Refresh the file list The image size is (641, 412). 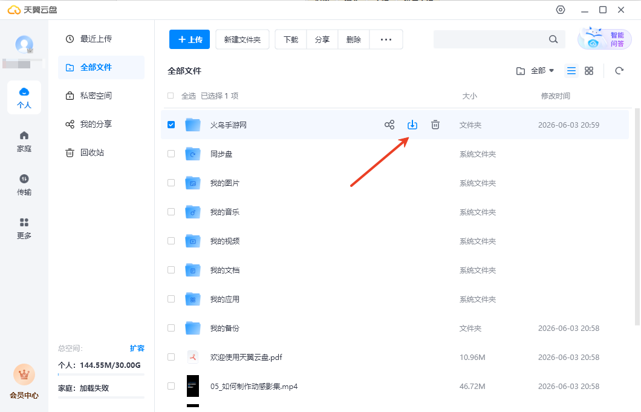(619, 71)
